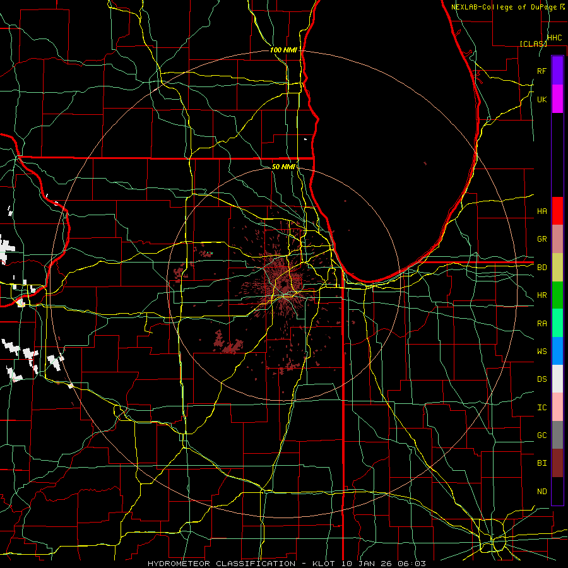Click the WS legend label

coord(541,351)
